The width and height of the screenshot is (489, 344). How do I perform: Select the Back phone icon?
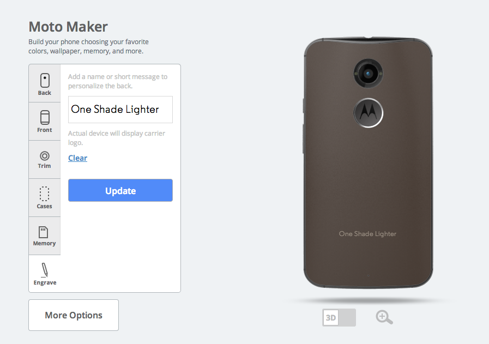pyautogui.click(x=45, y=80)
